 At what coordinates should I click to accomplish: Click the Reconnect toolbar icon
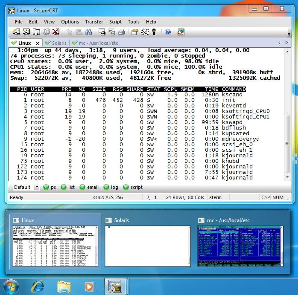(46, 32)
